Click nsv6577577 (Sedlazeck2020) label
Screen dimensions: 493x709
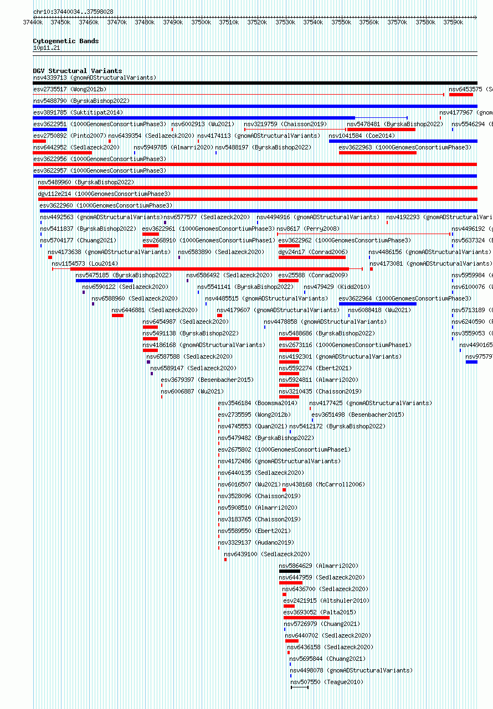(x=207, y=217)
